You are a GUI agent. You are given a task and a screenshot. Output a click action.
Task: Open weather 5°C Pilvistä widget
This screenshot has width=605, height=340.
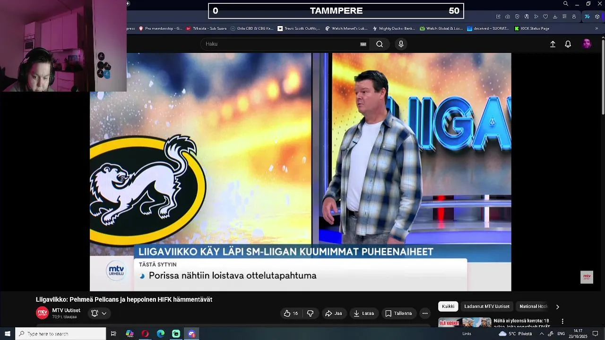[515, 334]
